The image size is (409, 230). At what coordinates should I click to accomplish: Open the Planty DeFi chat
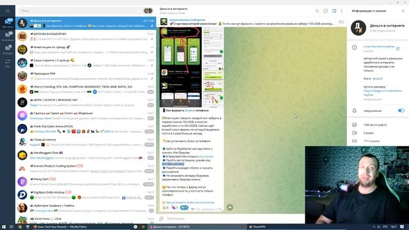(x=86, y=181)
